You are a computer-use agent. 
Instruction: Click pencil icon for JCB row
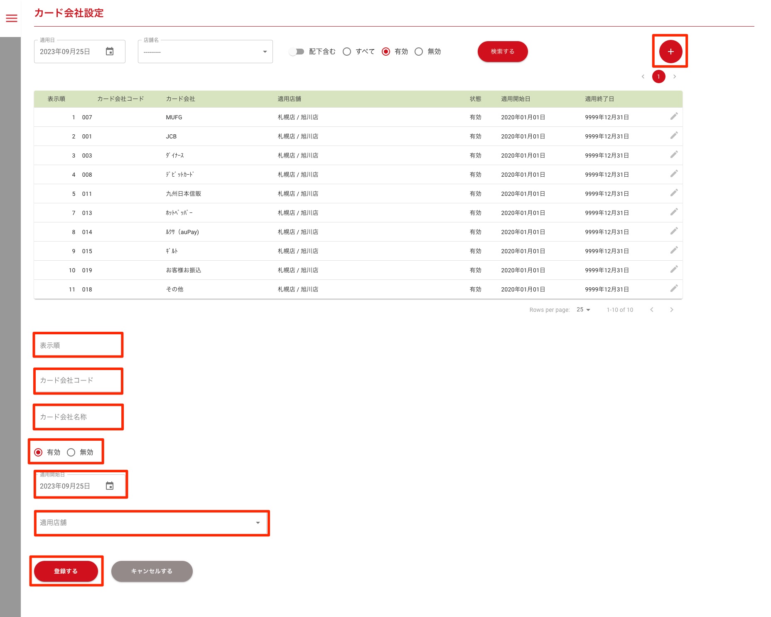pyautogui.click(x=674, y=136)
